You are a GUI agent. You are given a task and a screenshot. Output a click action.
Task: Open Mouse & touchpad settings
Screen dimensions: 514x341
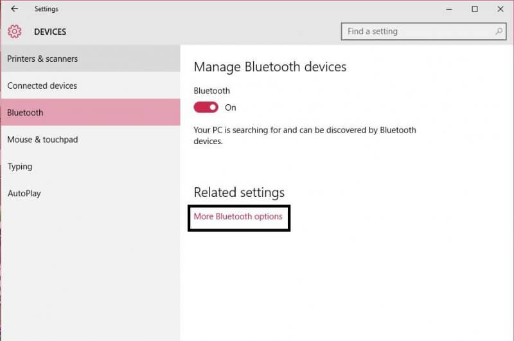(x=91, y=140)
